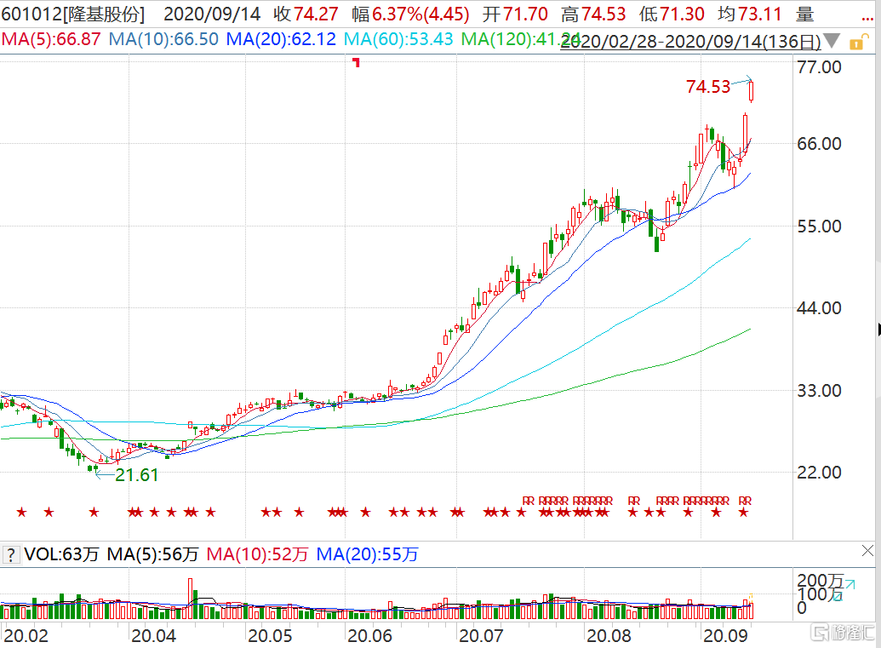Select the MA(60):53.43 indicator label

(x=398, y=39)
